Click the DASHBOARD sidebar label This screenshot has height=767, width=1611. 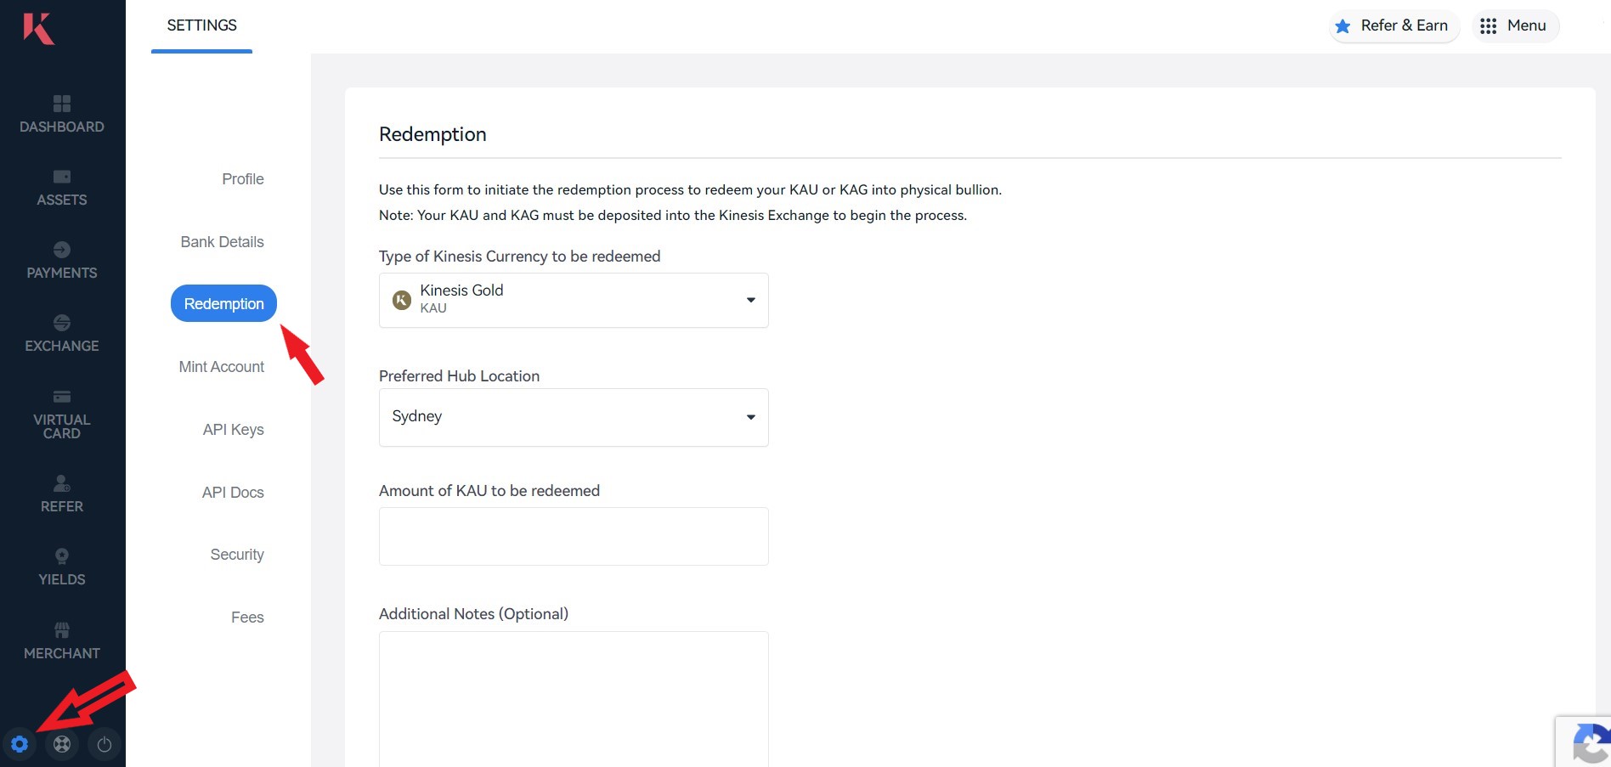coord(62,127)
